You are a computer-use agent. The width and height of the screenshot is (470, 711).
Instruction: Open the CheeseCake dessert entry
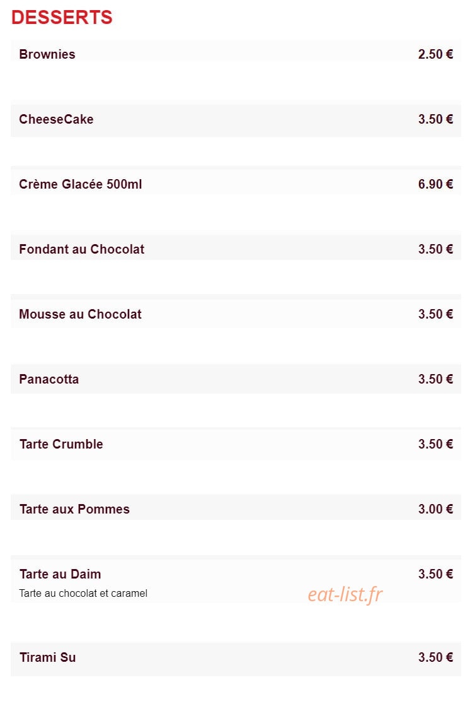tap(56, 119)
